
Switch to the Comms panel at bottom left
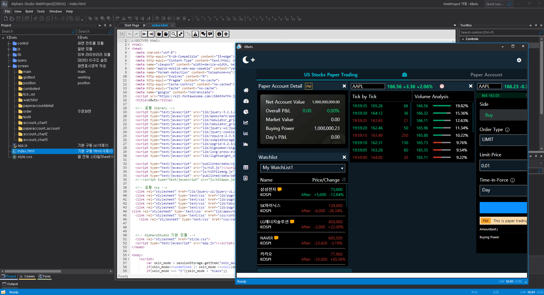pos(27,276)
